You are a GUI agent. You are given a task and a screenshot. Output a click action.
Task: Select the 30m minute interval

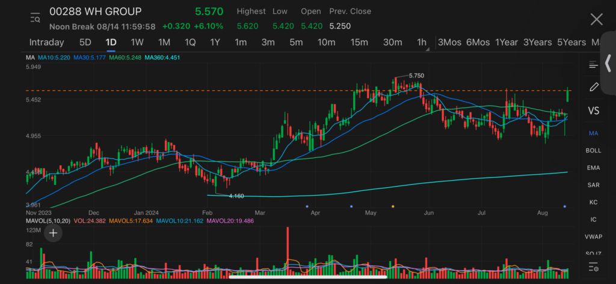click(392, 43)
